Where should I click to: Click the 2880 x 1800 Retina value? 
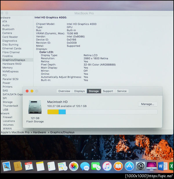pyautogui.click(x=96, y=59)
